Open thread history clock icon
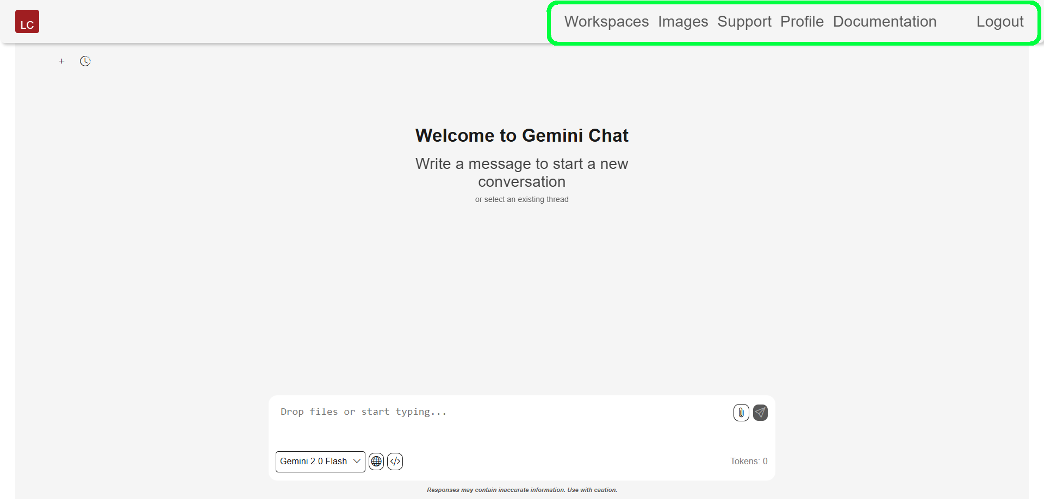Screen dimensions: 1044x499 (85, 61)
